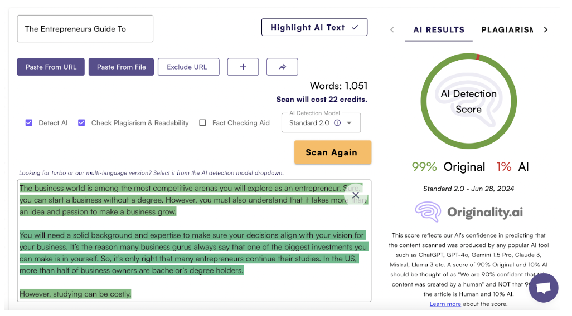The height and width of the screenshot is (316, 572).
Task: Disable Check Plagiarism & Readability checkbox
Action: click(x=81, y=123)
